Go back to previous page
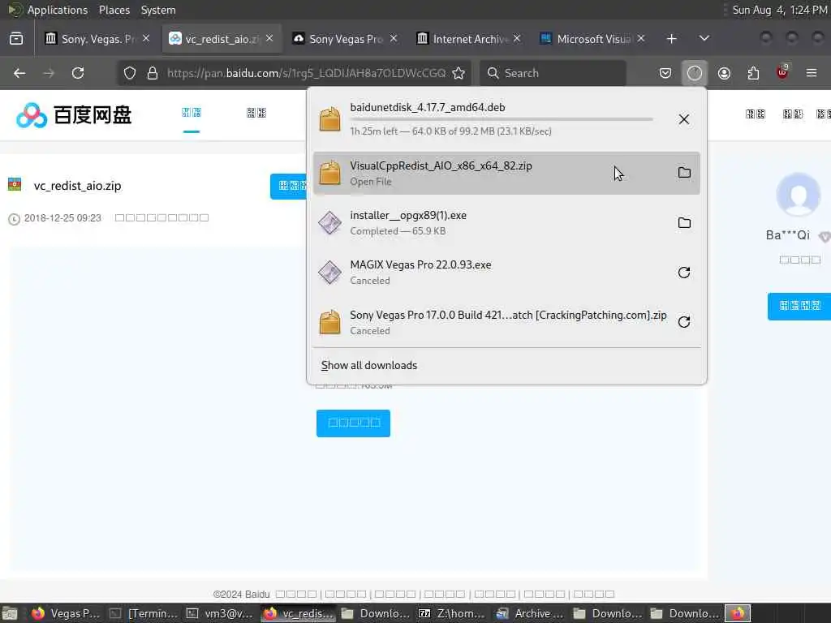Screen dimensions: 831x623 19,73
